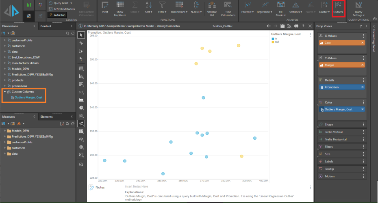Select Outliers Margin, Cost custom column
The width and height of the screenshot is (378, 203).
tap(28, 97)
